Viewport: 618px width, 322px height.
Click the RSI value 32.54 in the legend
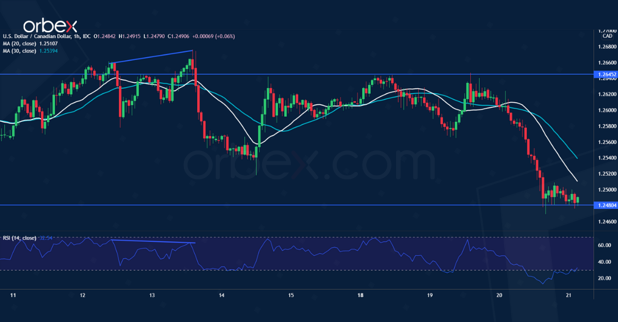(45, 238)
